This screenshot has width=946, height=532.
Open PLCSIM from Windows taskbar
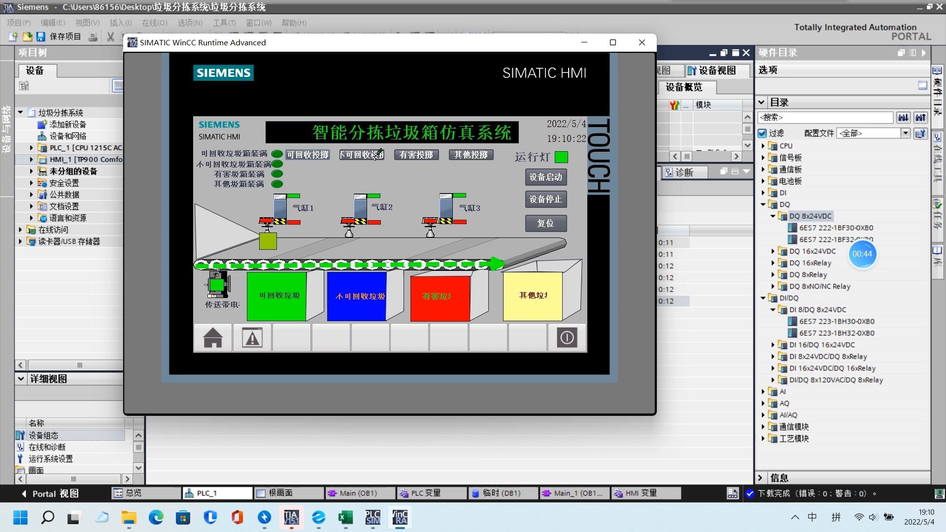(372, 517)
